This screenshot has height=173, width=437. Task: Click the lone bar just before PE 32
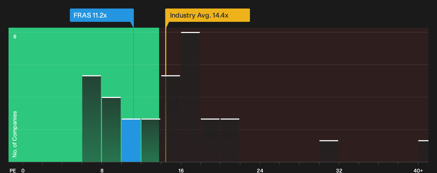coord(329,151)
